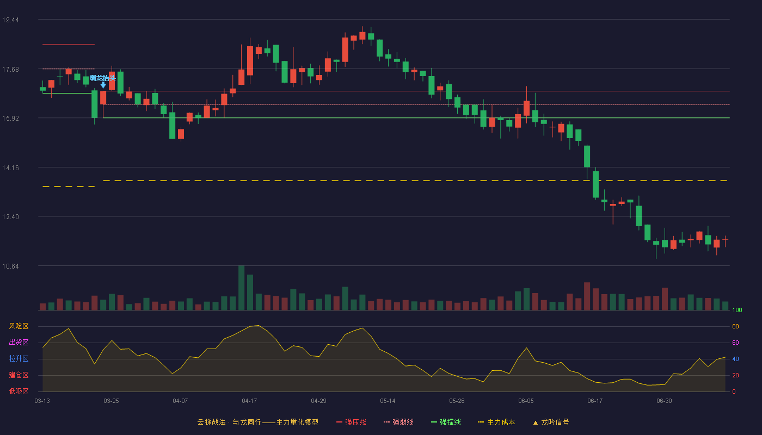Click the 拉升区 zone label
The width and height of the screenshot is (762, 435).
(19, 359)
